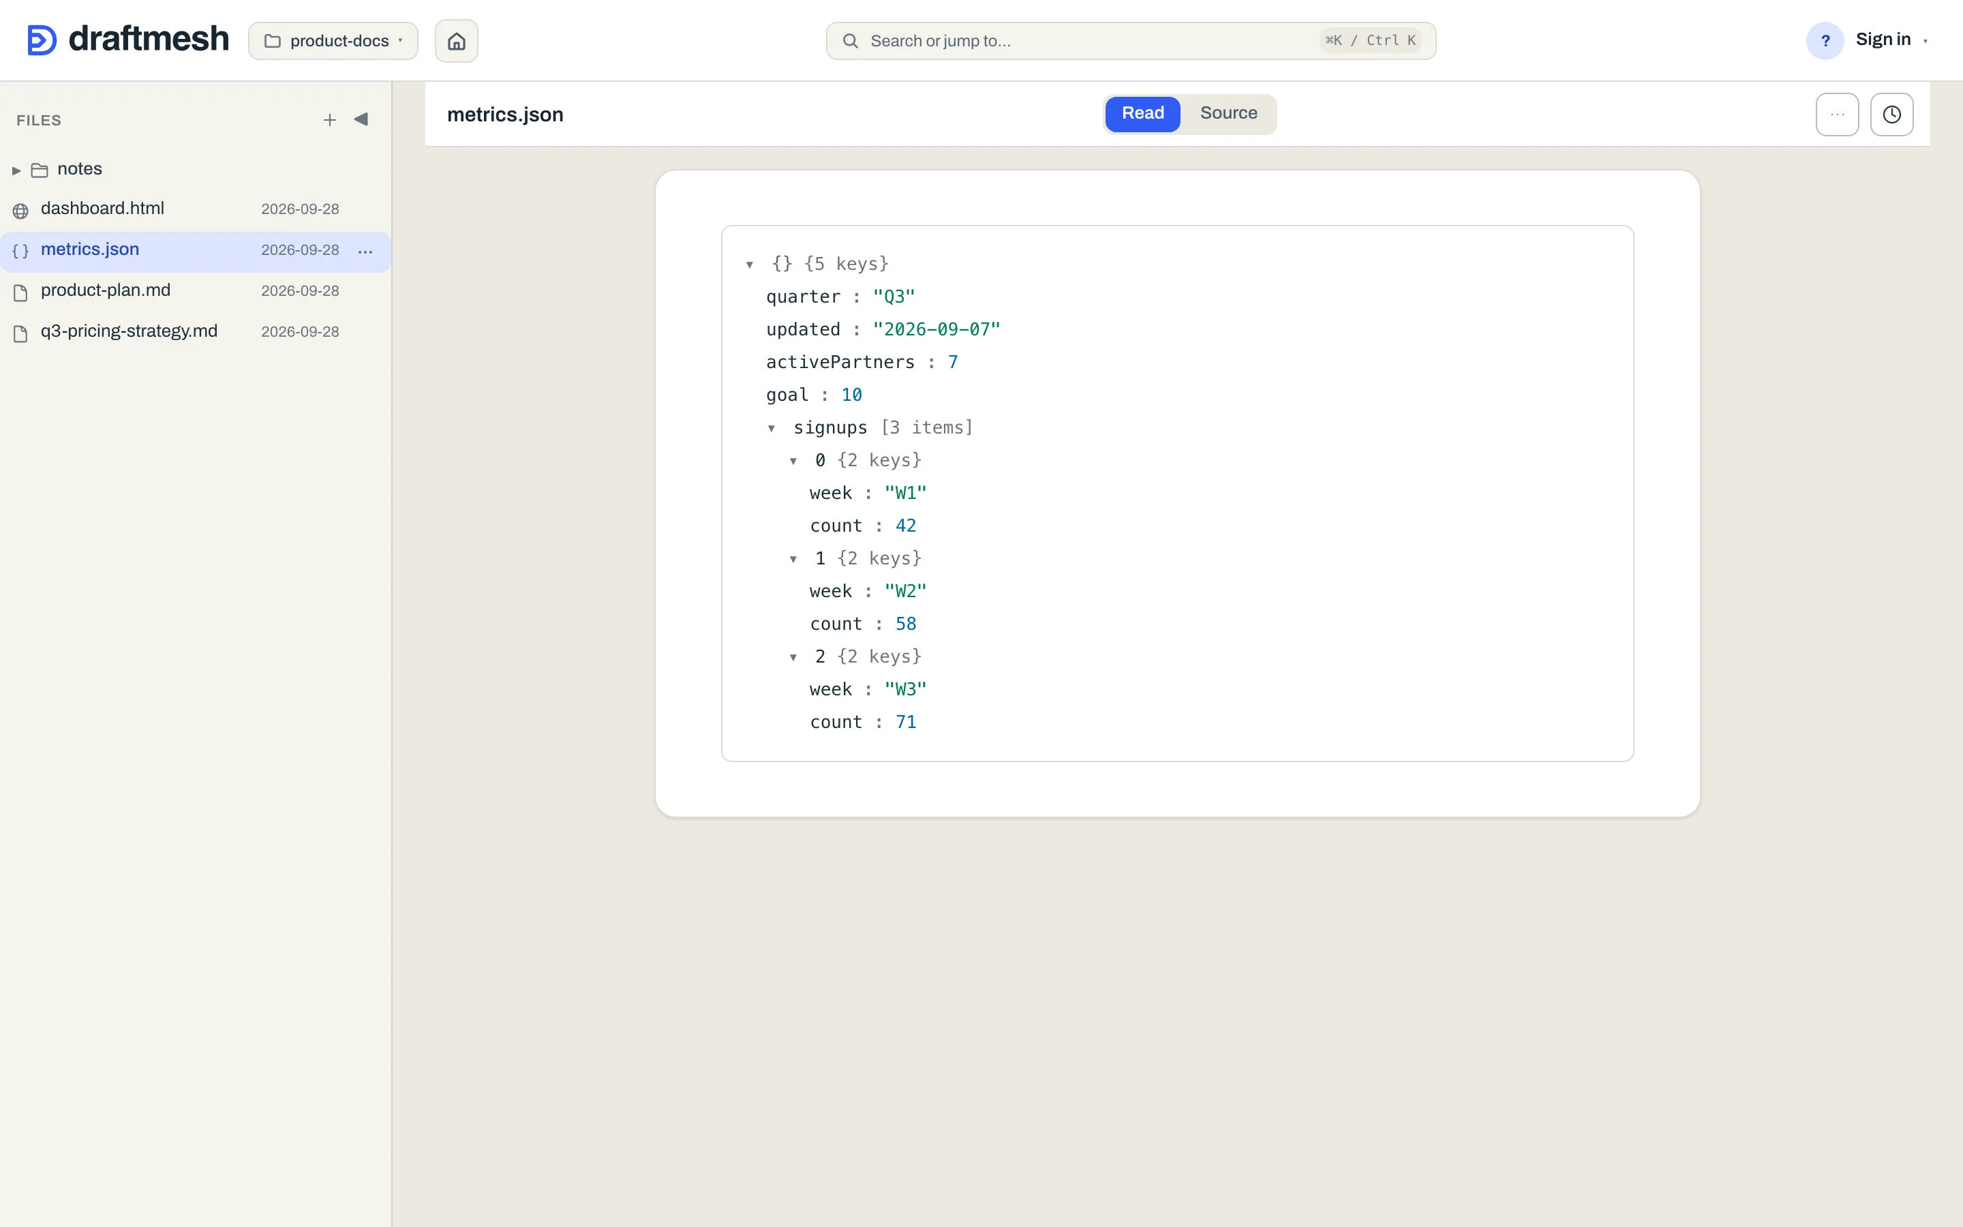Click the folder icon in product-docs selector
The height and width of the screenshot is (1227, 1963).
click(x=273, y=41)
